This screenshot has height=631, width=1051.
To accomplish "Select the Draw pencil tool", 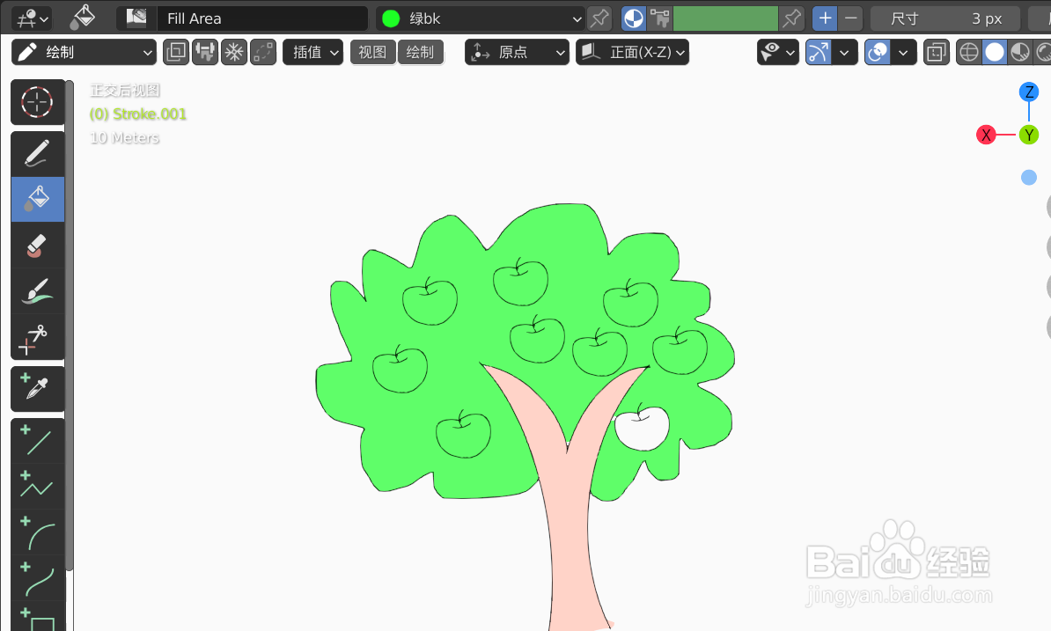I will point(37,154).
